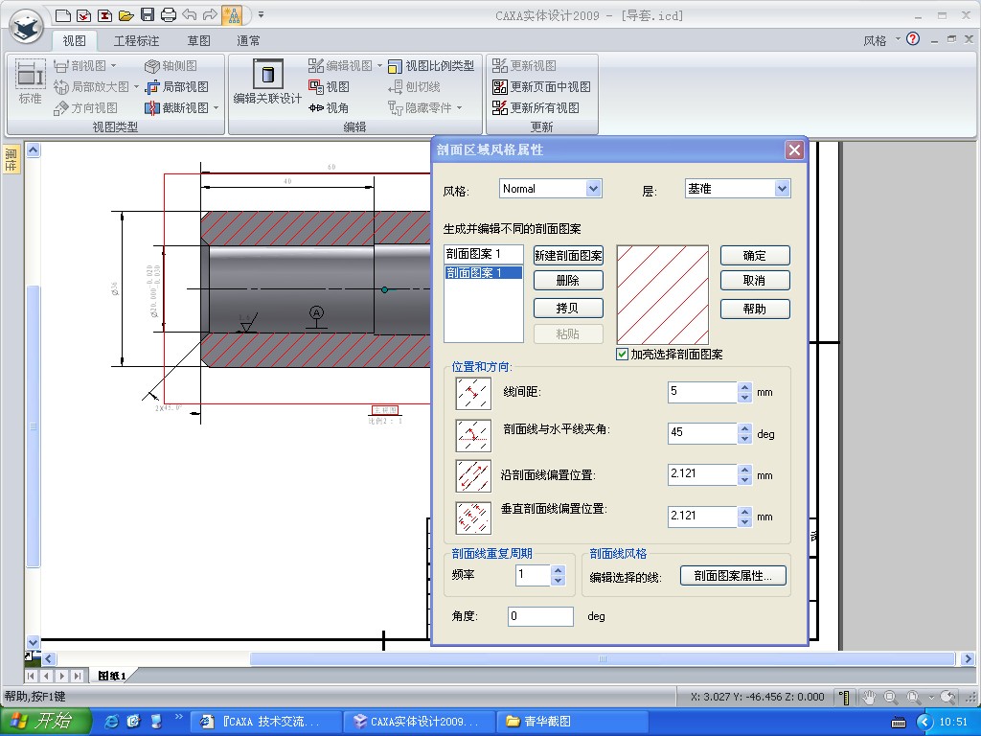Increase the 沿剖面线偏置位置 offset value
The image size is (981, 736).
tap(744, 470)
